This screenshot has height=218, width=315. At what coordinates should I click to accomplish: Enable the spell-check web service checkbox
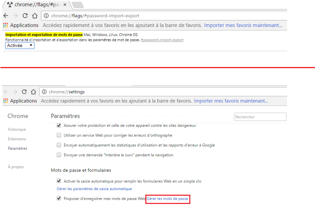[59, 135]
